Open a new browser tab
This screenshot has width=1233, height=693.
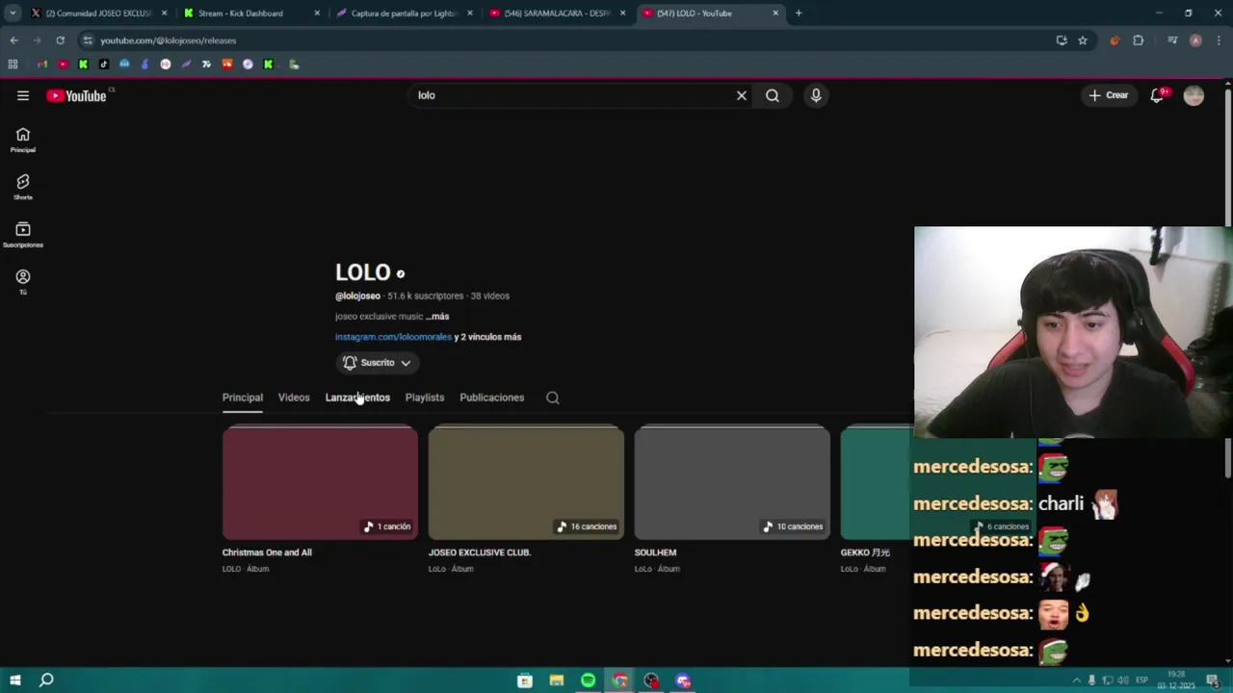click(799, 13)
